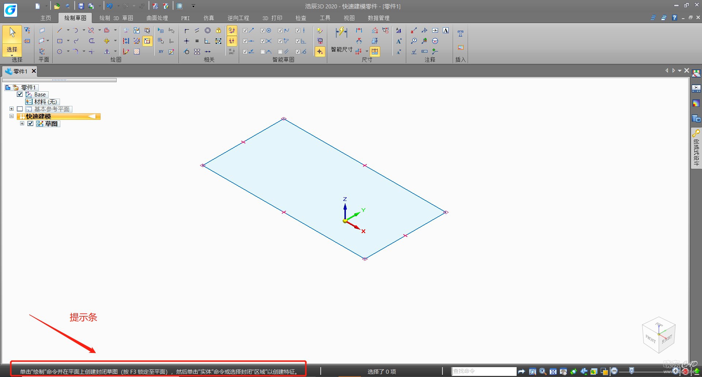702x377 pixels.
Task: Click the Fit view icon in status bar
Action: pyautogui.click(x=553, y=372)
